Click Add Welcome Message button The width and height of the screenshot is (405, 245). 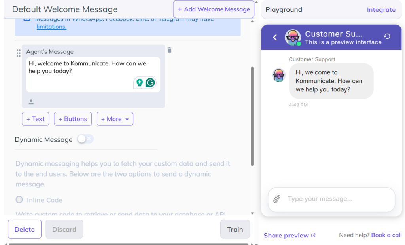coord(214,9)
